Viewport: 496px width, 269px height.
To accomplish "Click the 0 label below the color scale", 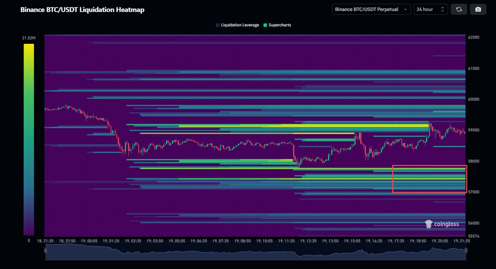I will pyautogui.click(x=29, y=241).
